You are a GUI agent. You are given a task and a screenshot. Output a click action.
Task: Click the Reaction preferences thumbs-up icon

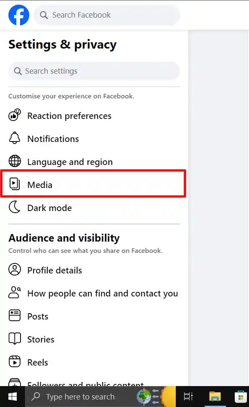pyautogui.click(x=15, y=116)
